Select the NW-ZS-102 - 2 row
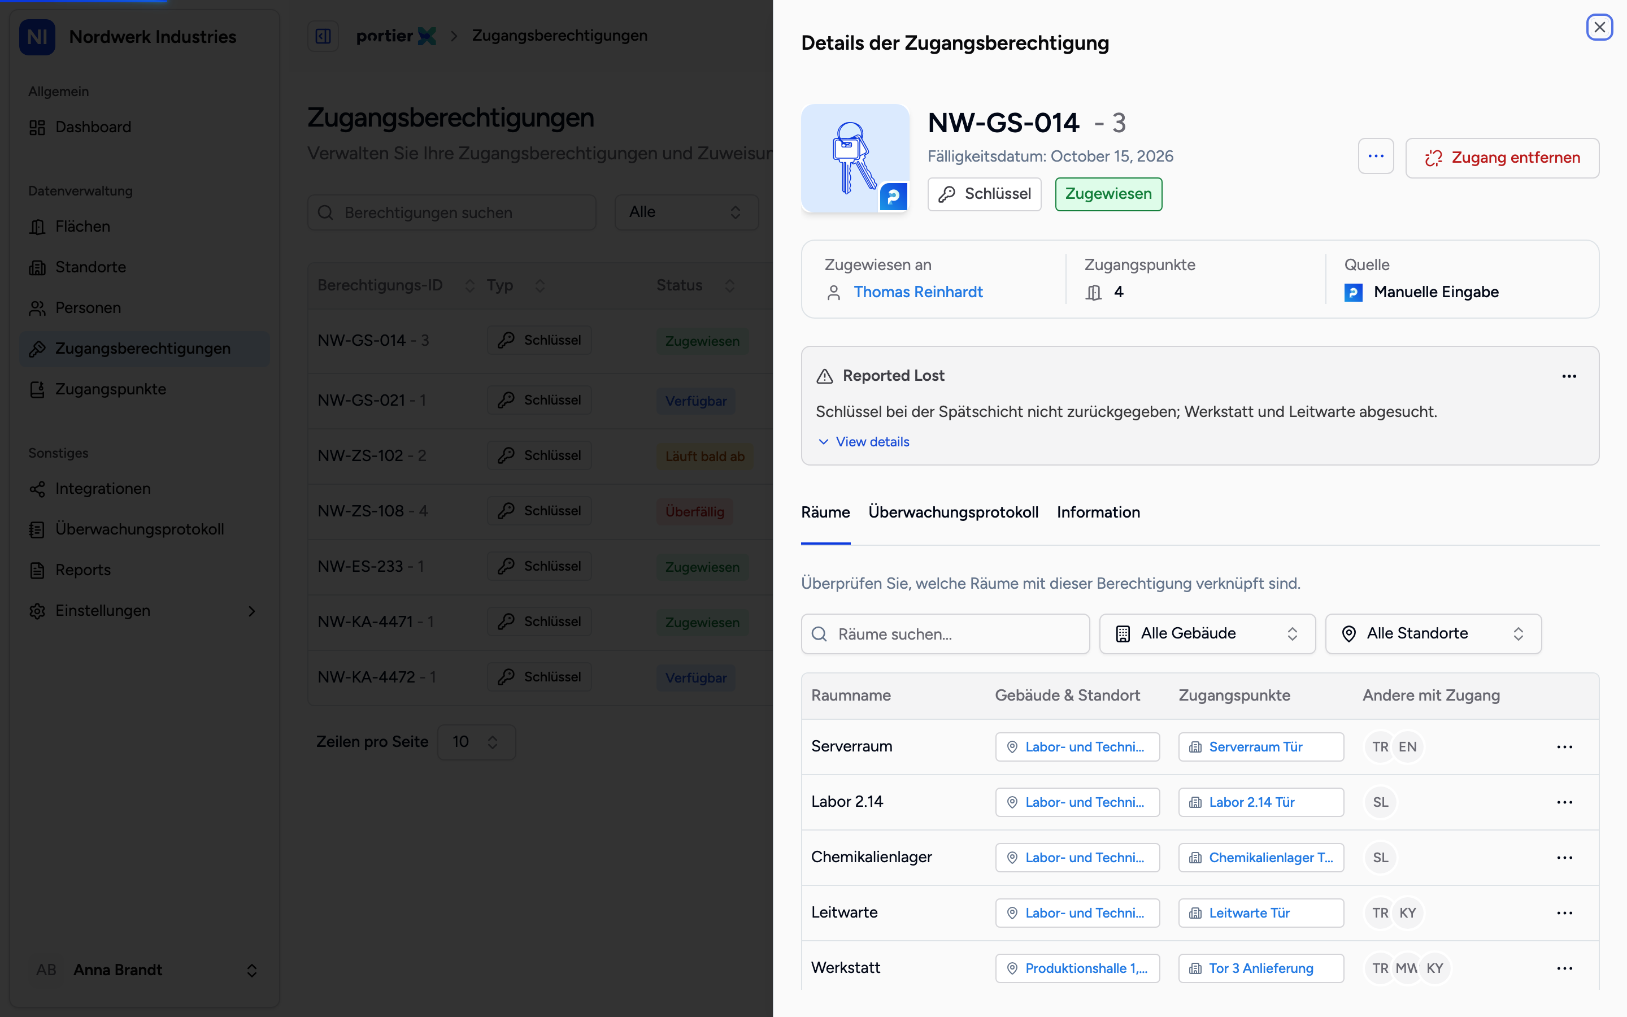This screenshot has width=1627, height=1017. point(541,456)
